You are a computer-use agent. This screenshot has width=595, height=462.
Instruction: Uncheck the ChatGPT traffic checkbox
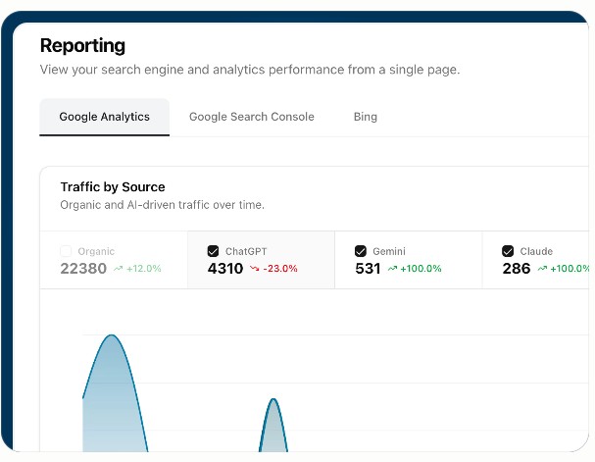click(214, 251)
